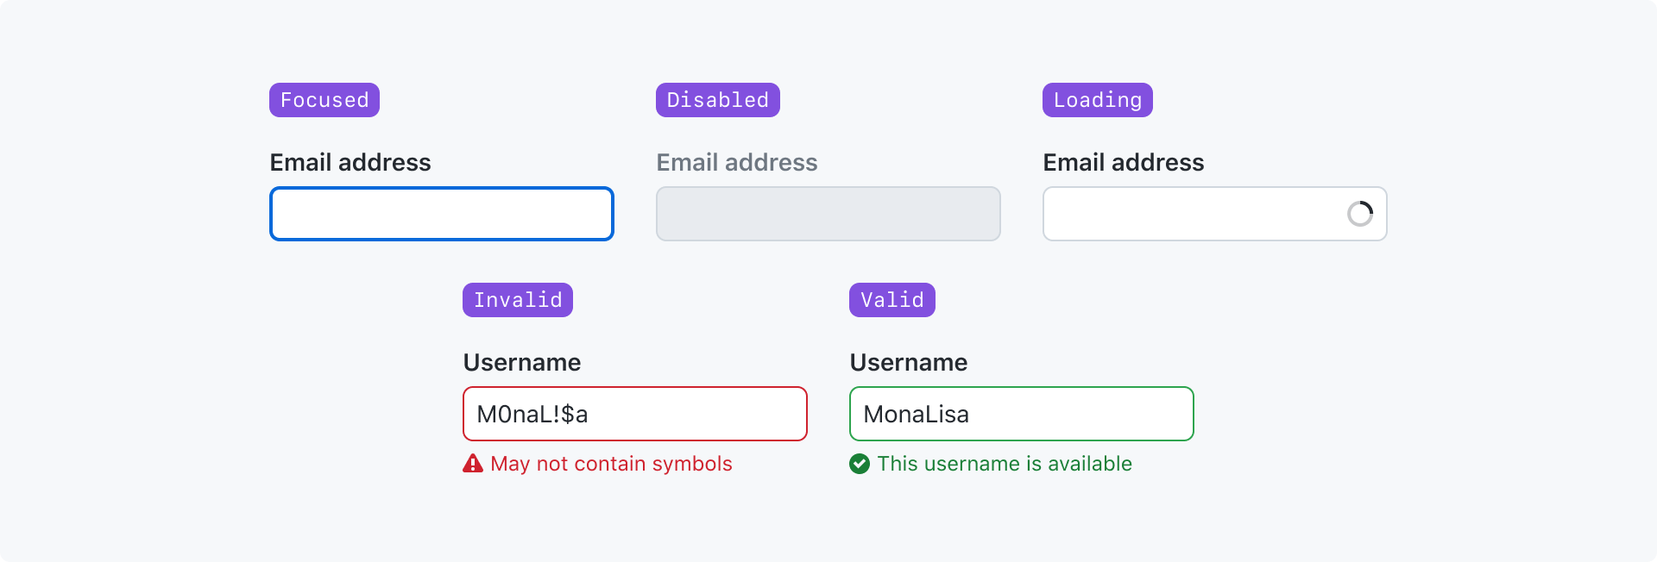The image size is (1657, 562).
Task: Click the username field containing M0naL!$a
Action: [635, 414]
